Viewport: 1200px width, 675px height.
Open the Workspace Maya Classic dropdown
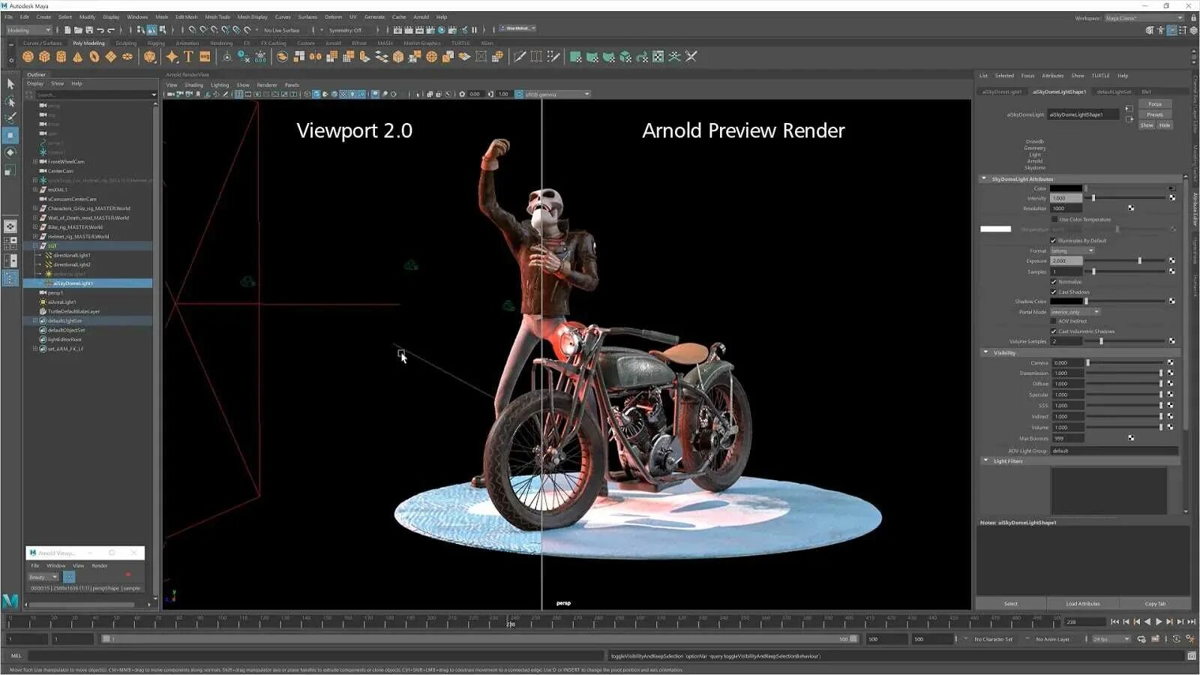click(x=1143, y=18)
